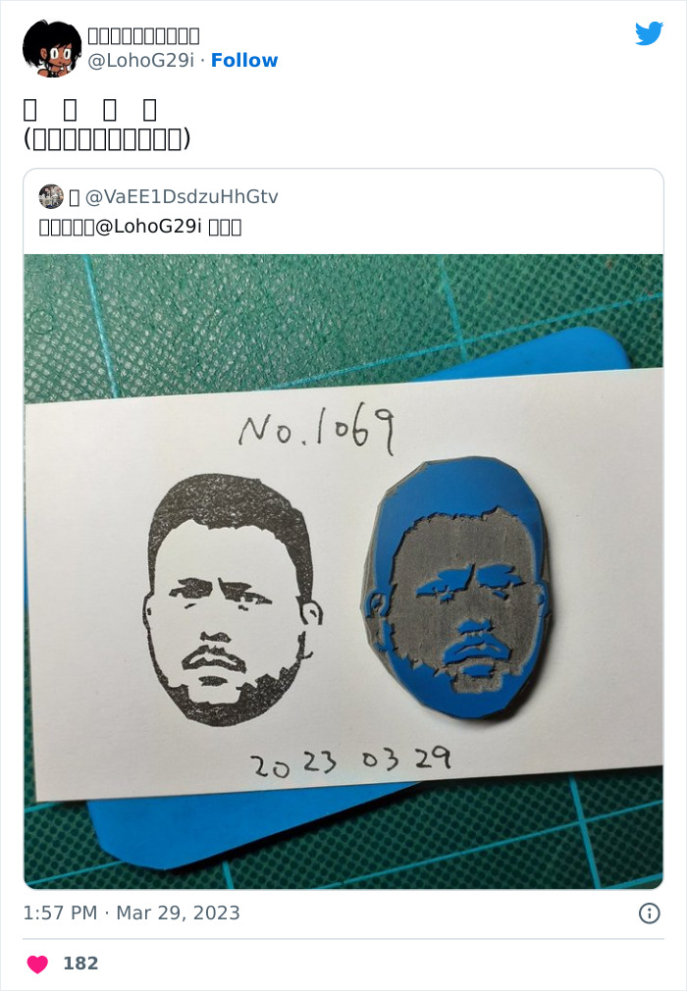The height and width of the screenshot is (991, 687).
Task: Click the parenthesized second line of tweet text
Action: click(x=107, y=139)
